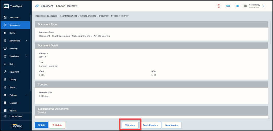Open Equipment from the sidebar
Image resolution: width=273 pixels, height=131 pixels.
point(15,72)
